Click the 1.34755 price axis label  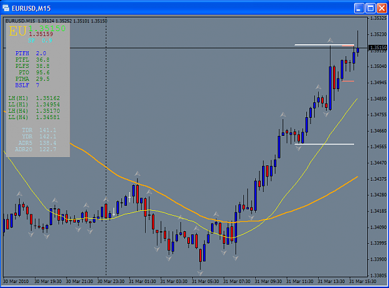[378, 115]
